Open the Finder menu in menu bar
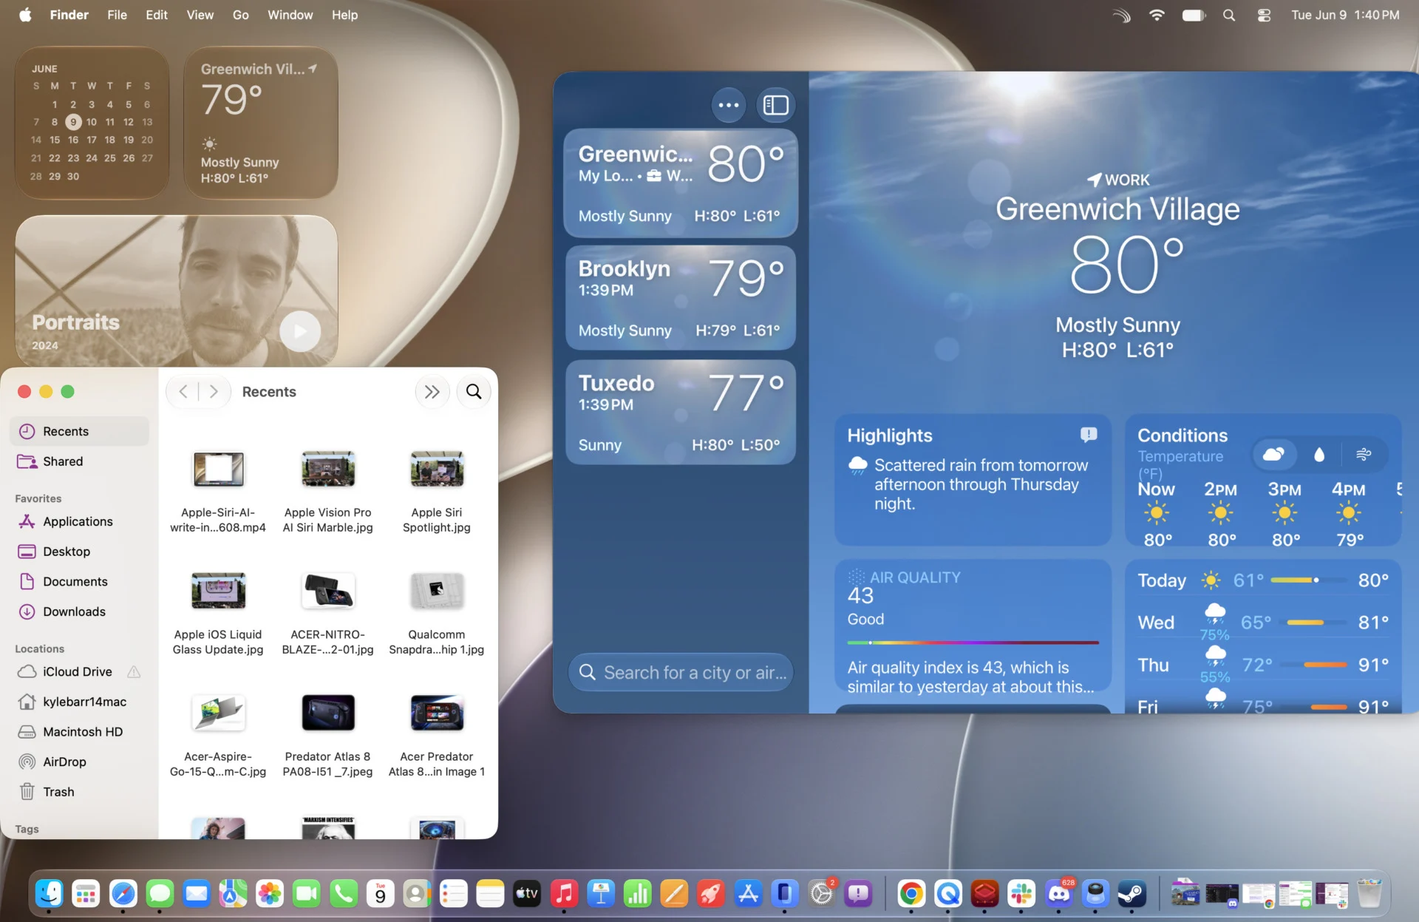The width and height of the screenshot is (1419, 922). coord(69,15)
